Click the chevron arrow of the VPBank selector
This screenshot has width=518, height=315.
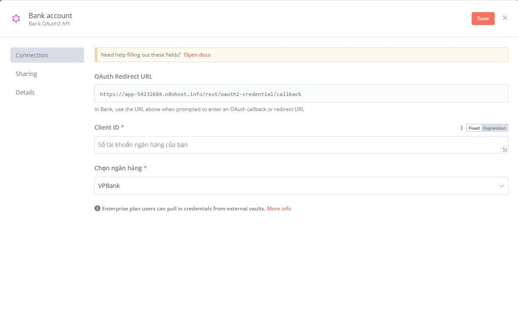(x=502, y=186)
